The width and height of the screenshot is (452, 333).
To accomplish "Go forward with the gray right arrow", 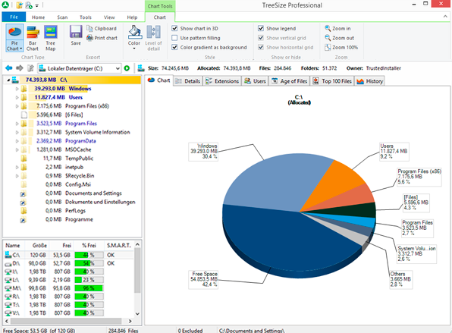I will click(x=19, y=68).
